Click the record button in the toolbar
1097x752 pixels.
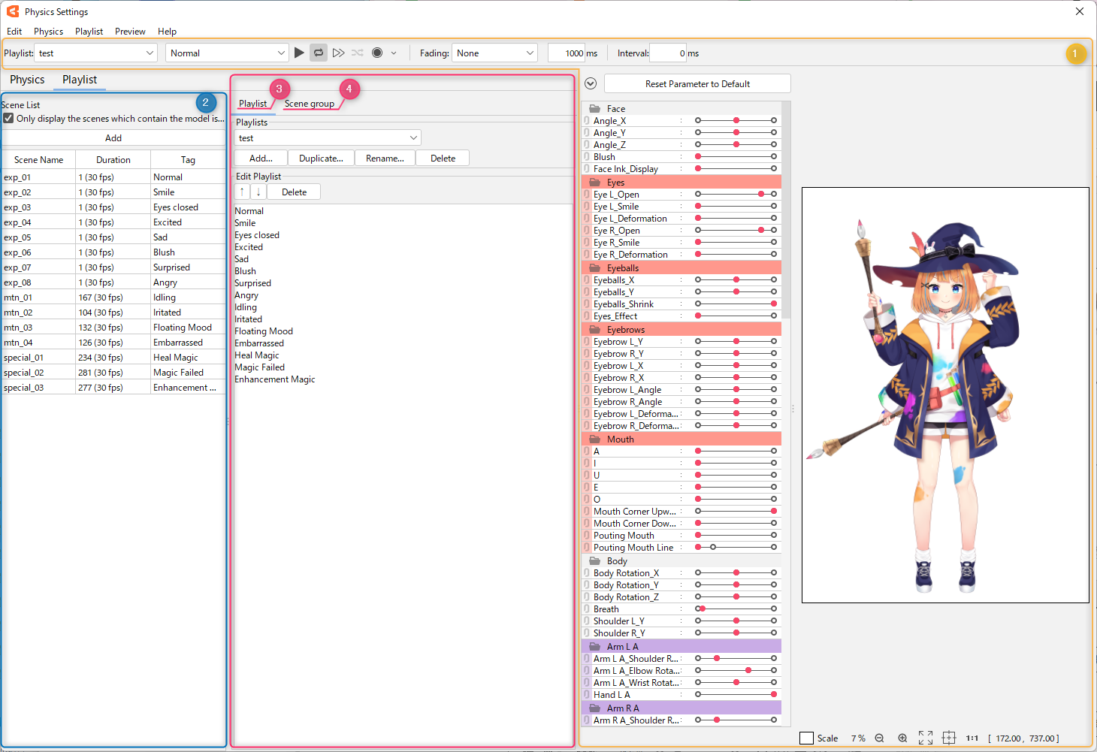pyautogui.click(x=377, y=53)
